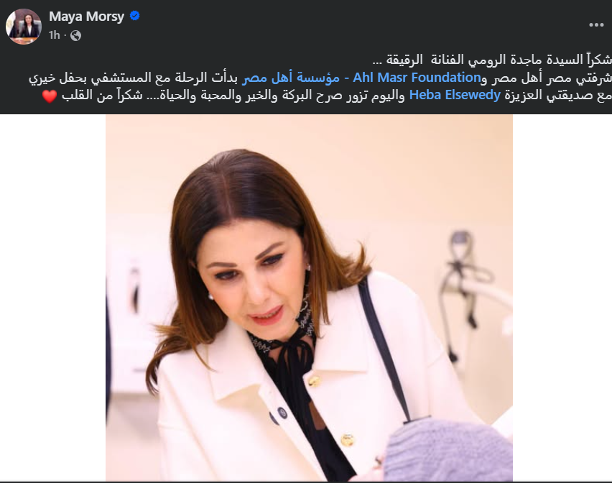Click the blue verified badge icon
612x483 pixels.
coord(134,16)
